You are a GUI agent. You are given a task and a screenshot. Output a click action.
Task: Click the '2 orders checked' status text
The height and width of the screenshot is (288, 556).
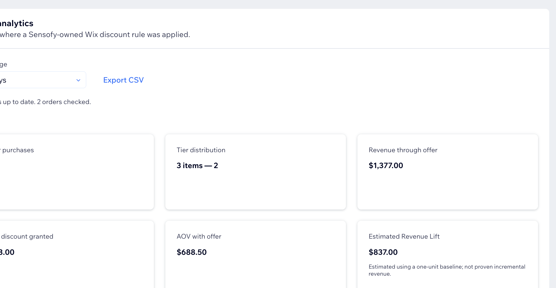point(64,102)
